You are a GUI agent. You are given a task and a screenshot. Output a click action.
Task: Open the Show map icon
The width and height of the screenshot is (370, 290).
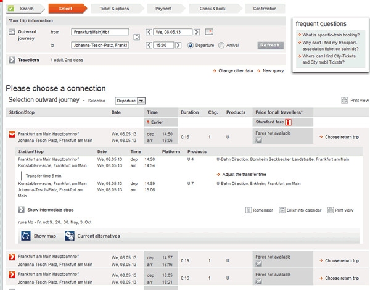27,236
